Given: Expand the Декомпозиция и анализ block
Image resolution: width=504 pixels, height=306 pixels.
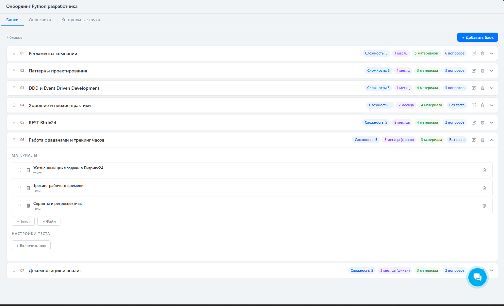Looking at the screenshot, I should [492, 270].
